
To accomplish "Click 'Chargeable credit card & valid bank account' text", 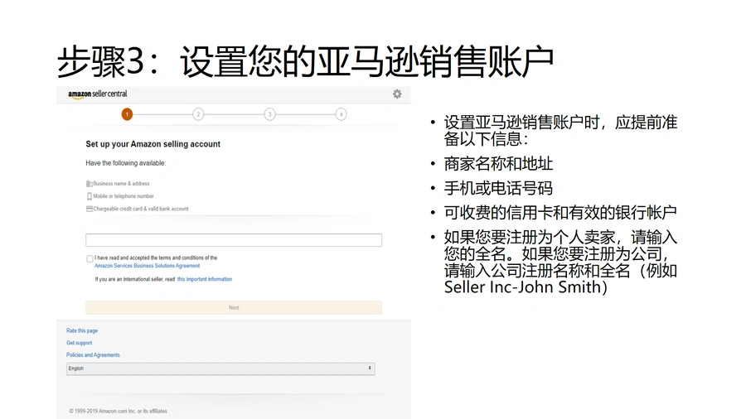I will pos(141,209).
